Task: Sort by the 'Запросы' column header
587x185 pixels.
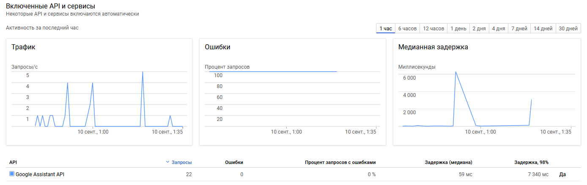Action: (181, 162)
